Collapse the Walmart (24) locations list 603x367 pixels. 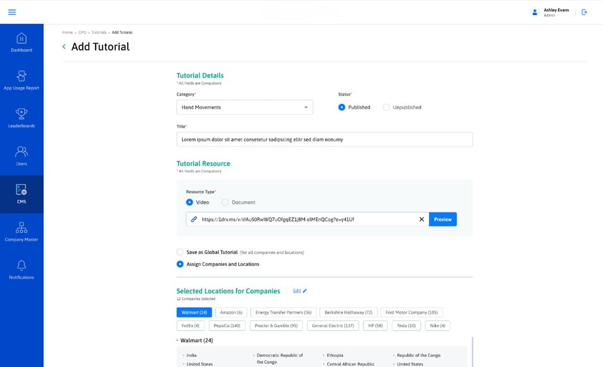(178, 339)
